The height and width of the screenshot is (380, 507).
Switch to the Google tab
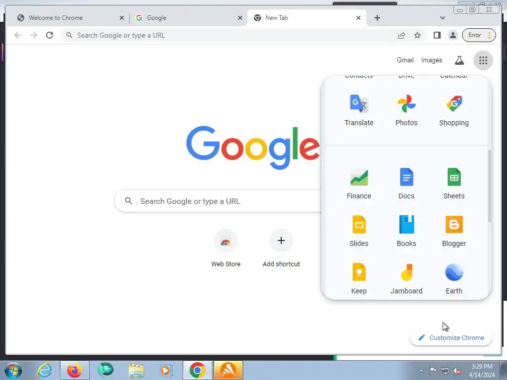[188, 18]
